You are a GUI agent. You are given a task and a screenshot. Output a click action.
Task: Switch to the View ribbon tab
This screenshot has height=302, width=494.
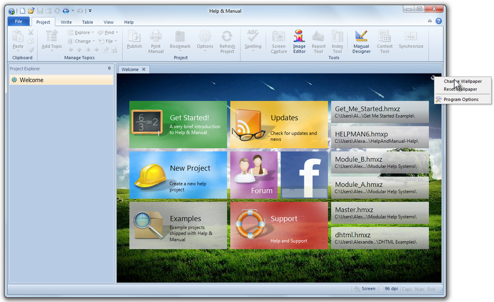point(108,22)
